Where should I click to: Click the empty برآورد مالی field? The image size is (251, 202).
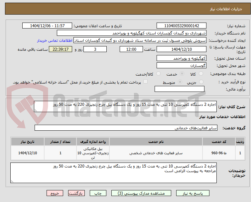(180, 89)
